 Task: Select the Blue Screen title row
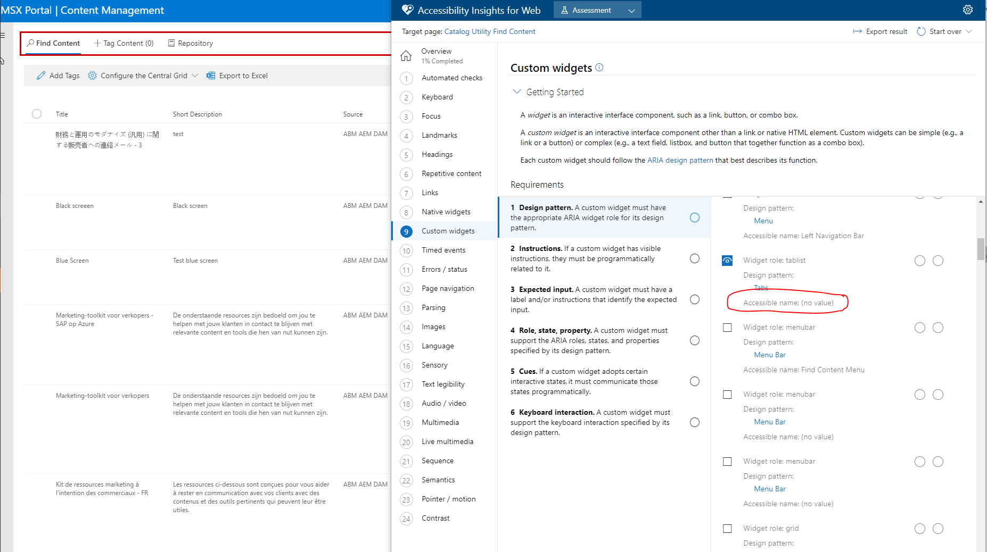point(72,261)
